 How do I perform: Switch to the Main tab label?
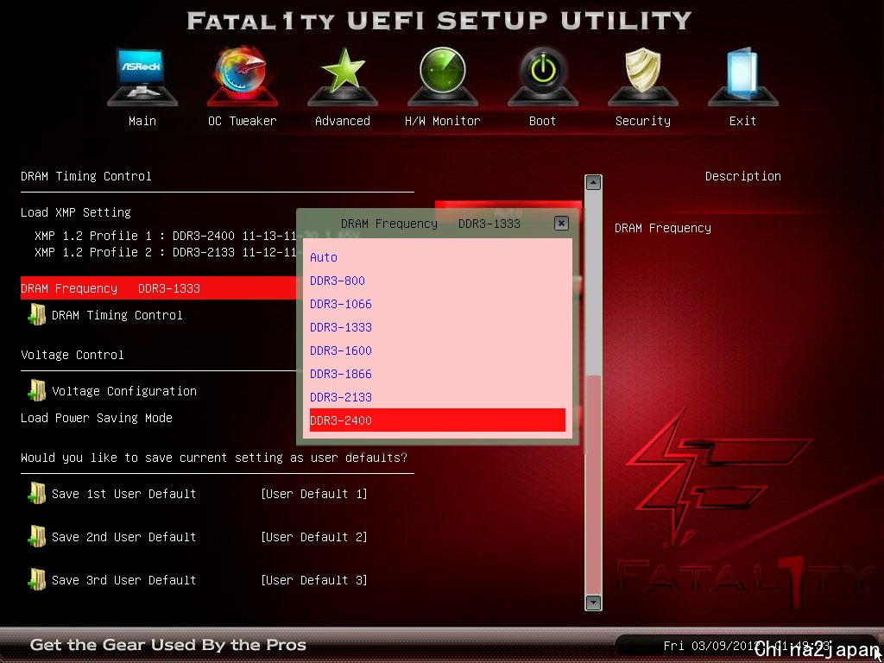[142, 121]
